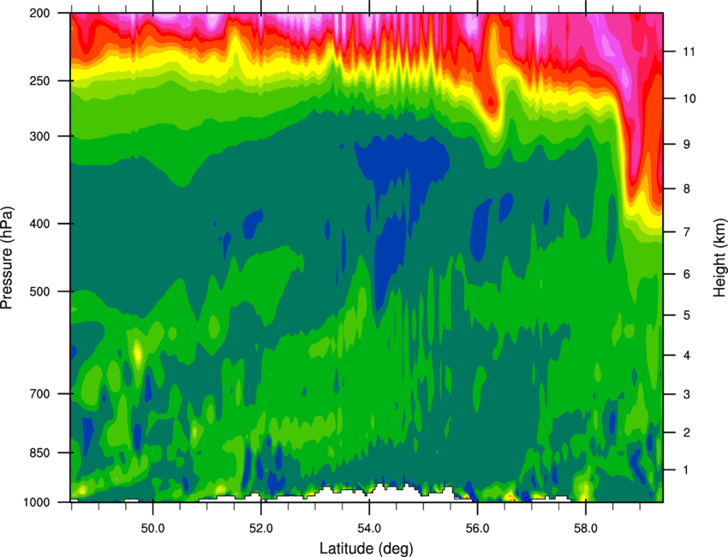
Task: Click the 2 km height label
Action: [687, 433]
